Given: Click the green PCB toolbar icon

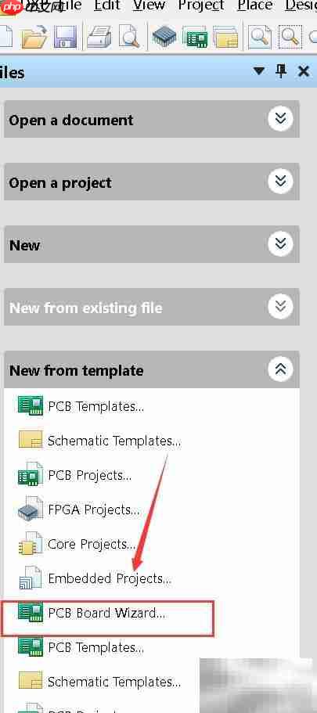Looking at the screenshot, I should 195,36.
